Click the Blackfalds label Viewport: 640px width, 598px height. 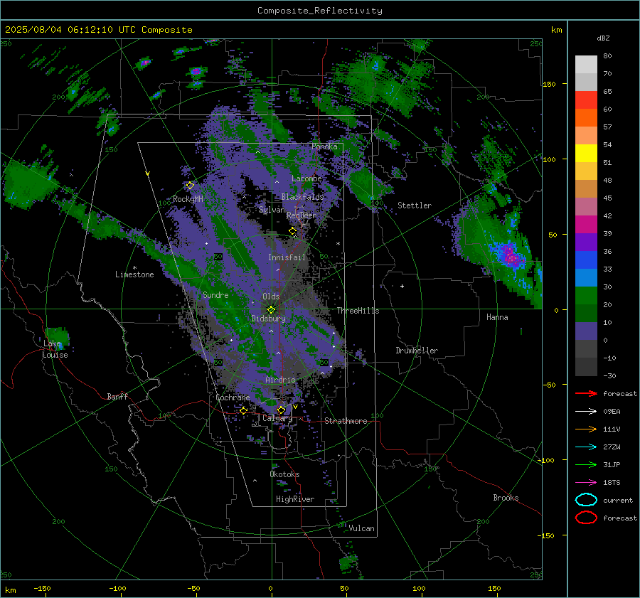coord(302,197)
